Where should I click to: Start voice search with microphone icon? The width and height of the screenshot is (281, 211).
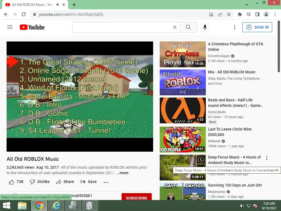(205, 27)
